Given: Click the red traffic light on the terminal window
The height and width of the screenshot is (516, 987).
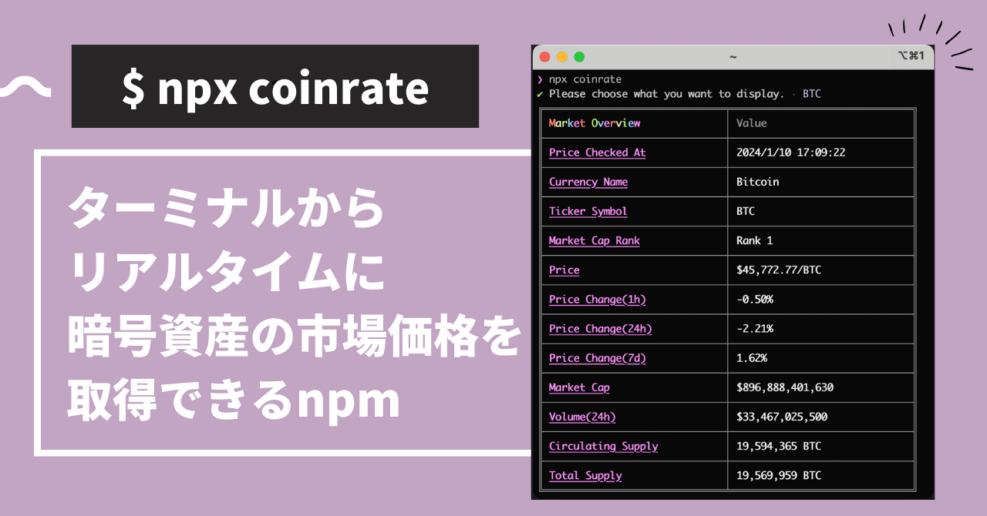Looking at the screenshot, I should coord(544,57).
